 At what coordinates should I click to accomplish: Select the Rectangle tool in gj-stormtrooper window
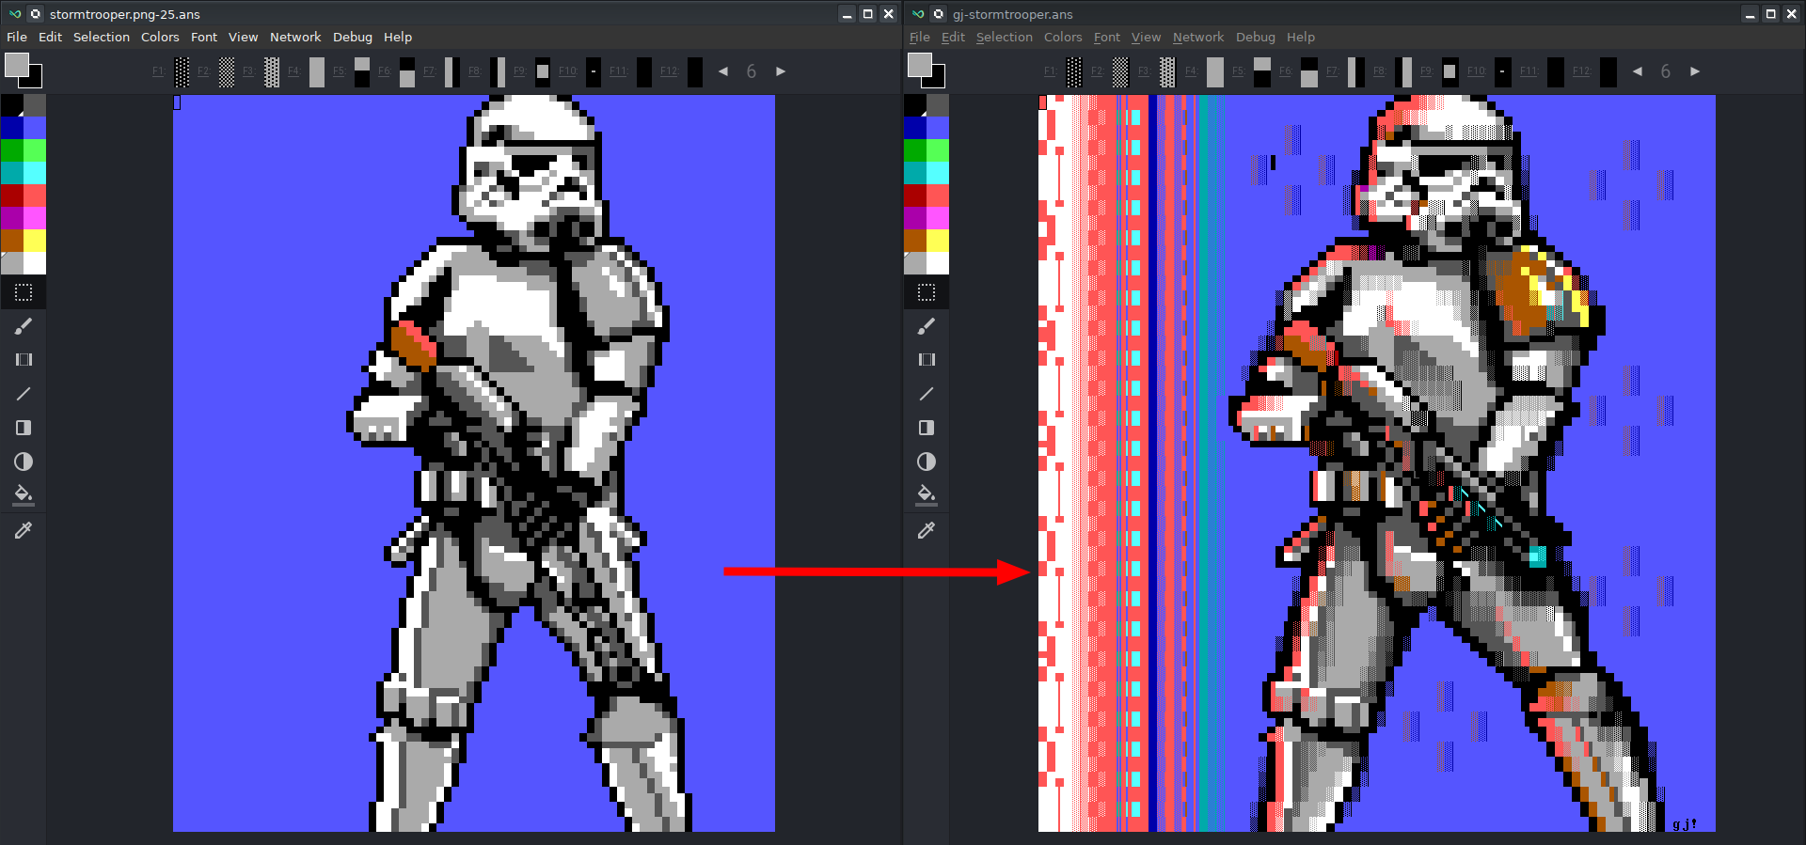[927, 428]
